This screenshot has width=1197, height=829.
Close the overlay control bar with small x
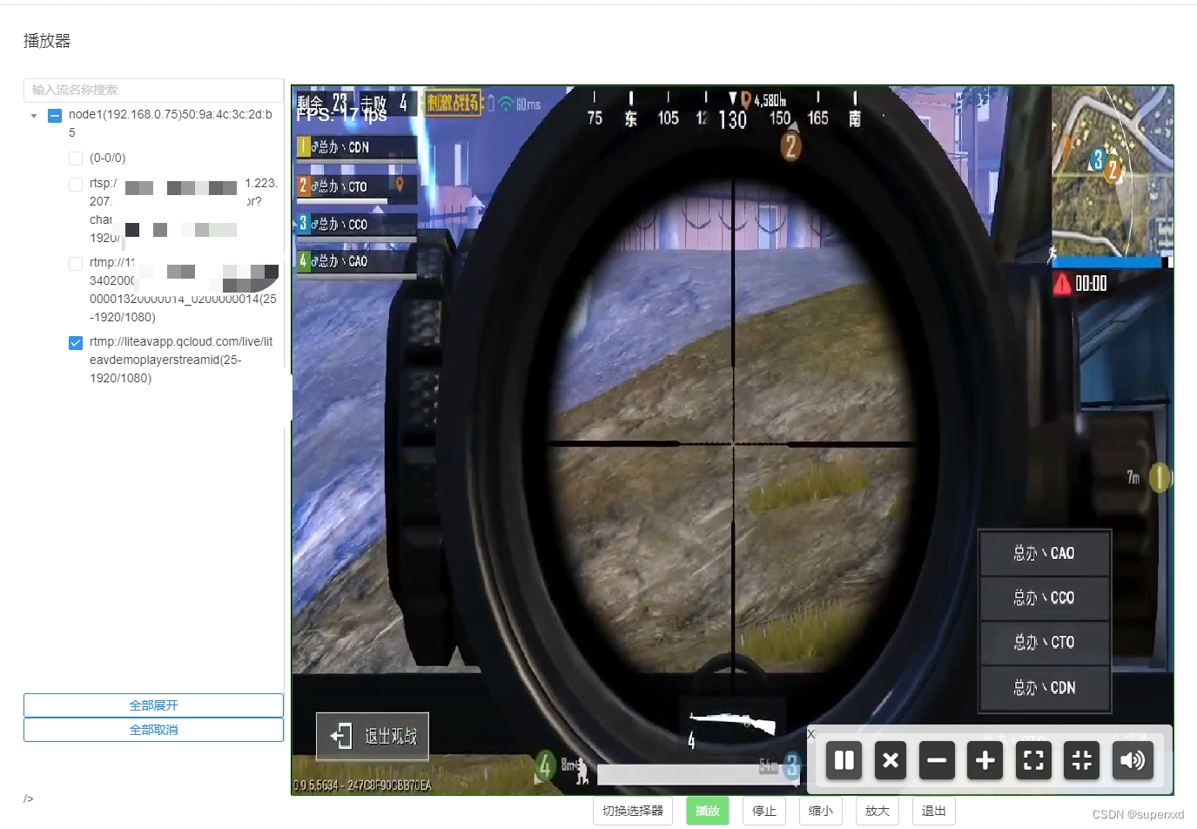point(810,734)
